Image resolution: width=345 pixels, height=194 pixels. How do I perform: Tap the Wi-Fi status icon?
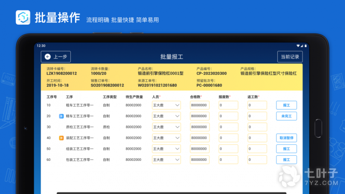298,45
